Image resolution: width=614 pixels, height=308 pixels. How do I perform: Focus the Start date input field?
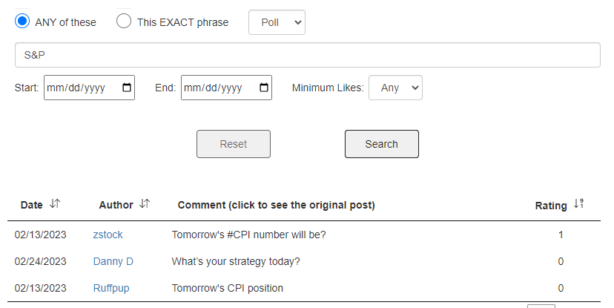tap(82, 88)
